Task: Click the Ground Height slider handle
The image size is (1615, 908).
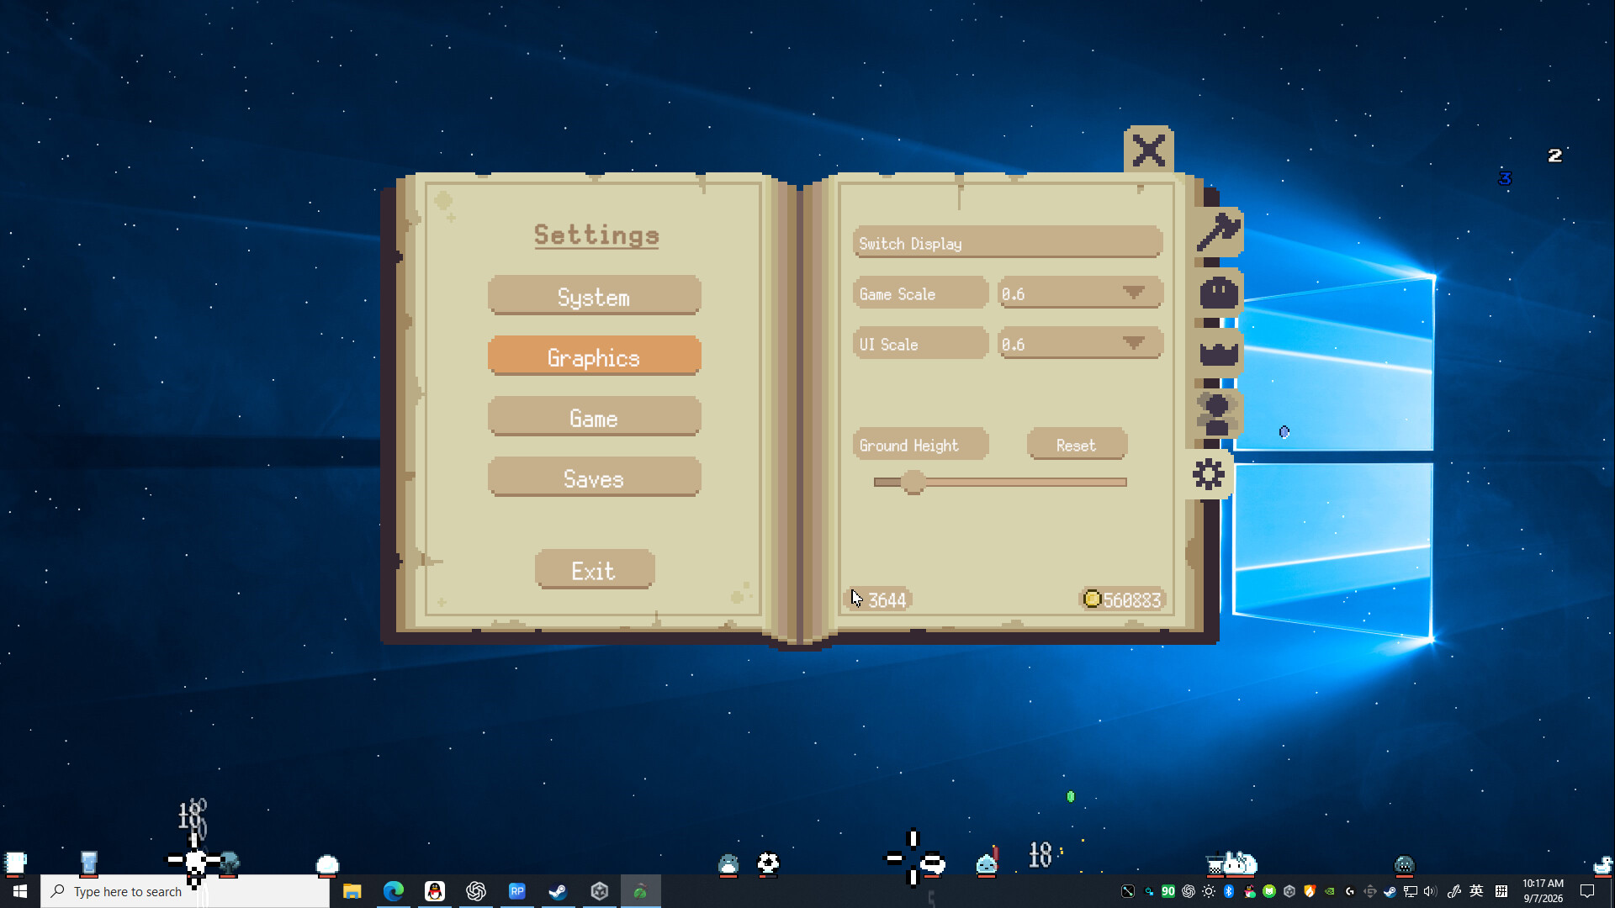Action: pyautogui.click(x=913, y=482)
